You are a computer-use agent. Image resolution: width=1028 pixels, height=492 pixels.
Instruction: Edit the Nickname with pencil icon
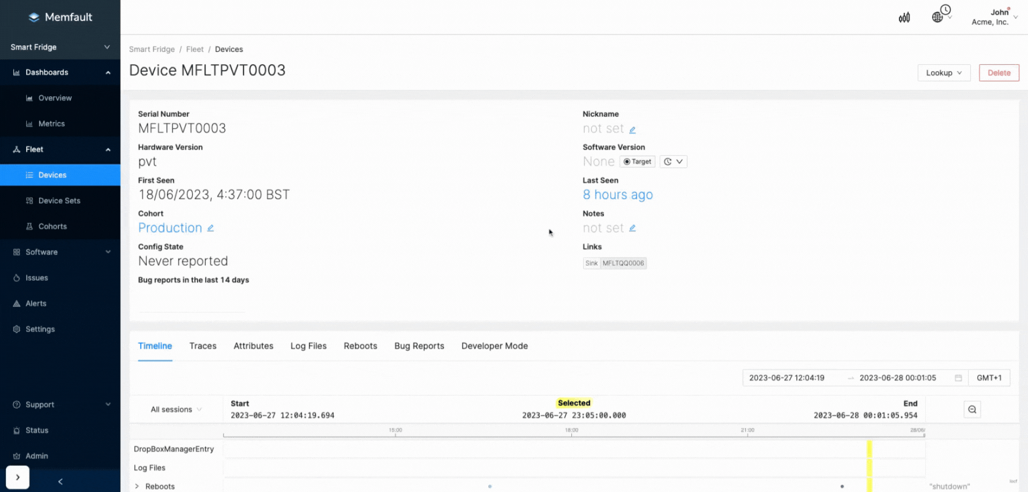632,129
